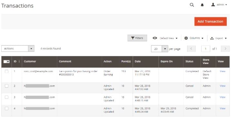This screenshot has height=117, width=231.
Task: Sort by Store View column header
Action: (x=206, y=61)
